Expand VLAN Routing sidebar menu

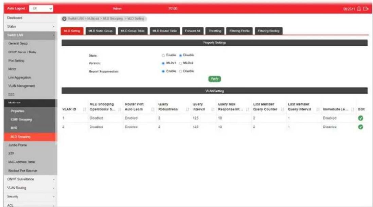pos(30,188)
